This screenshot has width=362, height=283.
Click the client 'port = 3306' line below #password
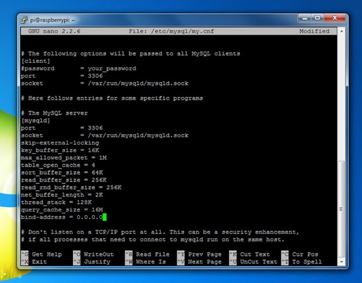[62, 76]
